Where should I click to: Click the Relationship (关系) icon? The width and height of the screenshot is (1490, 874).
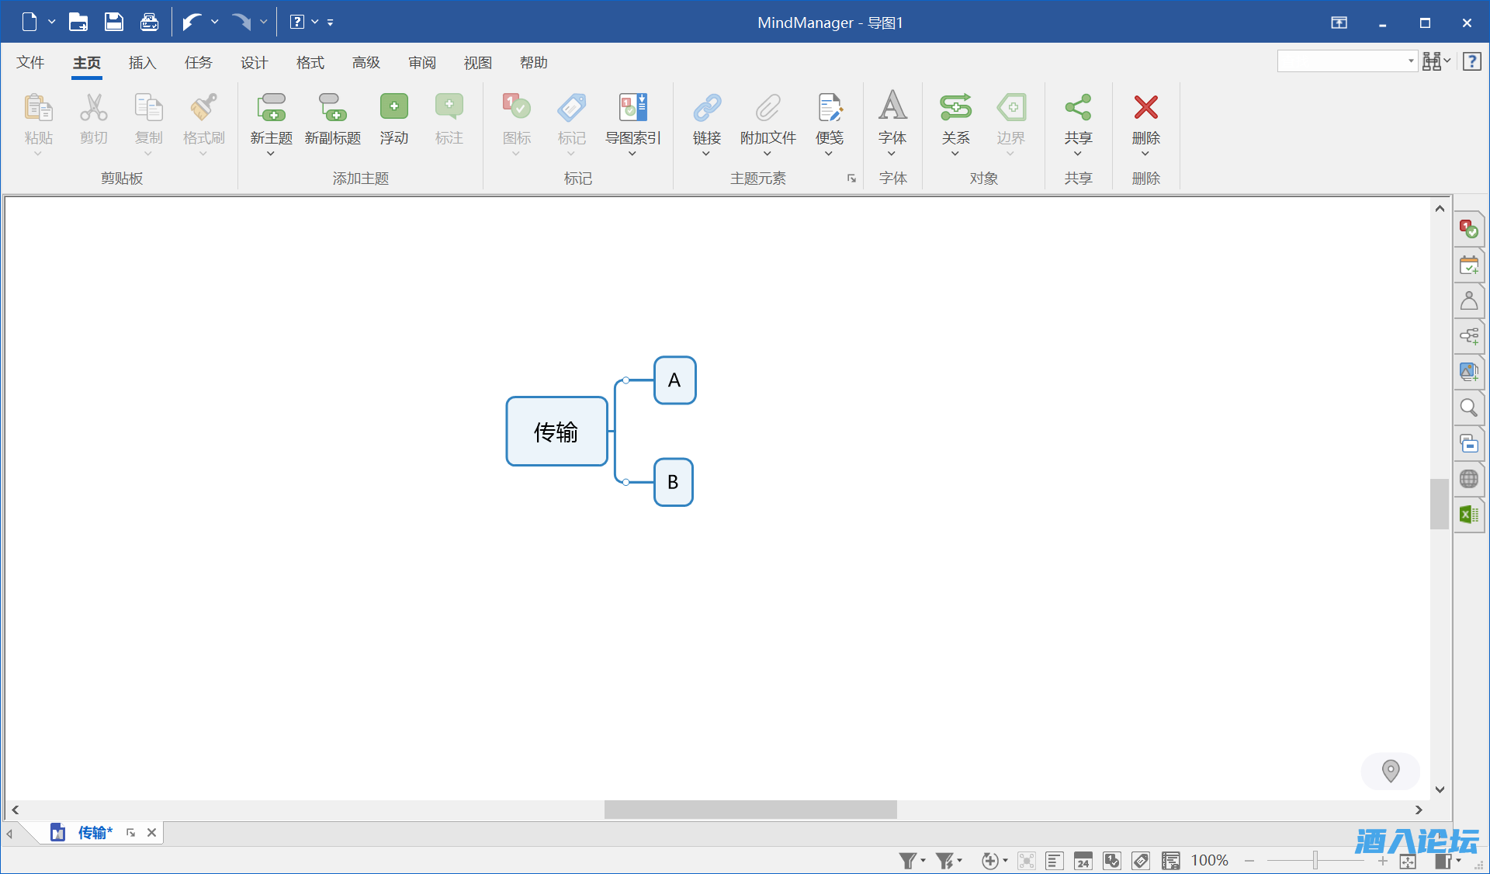tap(955, 108)
